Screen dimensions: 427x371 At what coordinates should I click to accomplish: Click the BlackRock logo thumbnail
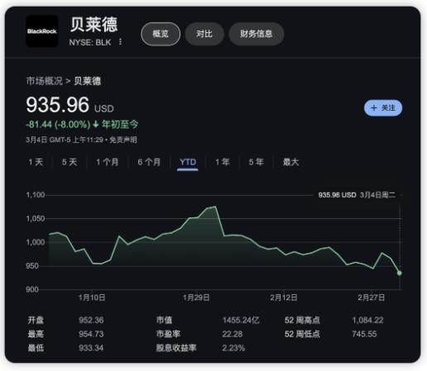(x=42, y=31)
